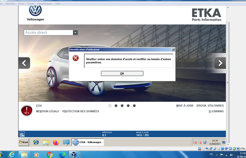This screenshot has width=246, height=158.
Task: Open VirtualBox from the host taskbar
Action: pos(74,154)
